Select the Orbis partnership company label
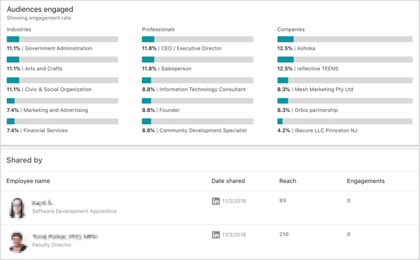 pyautogui.click(x=316, y=110)
